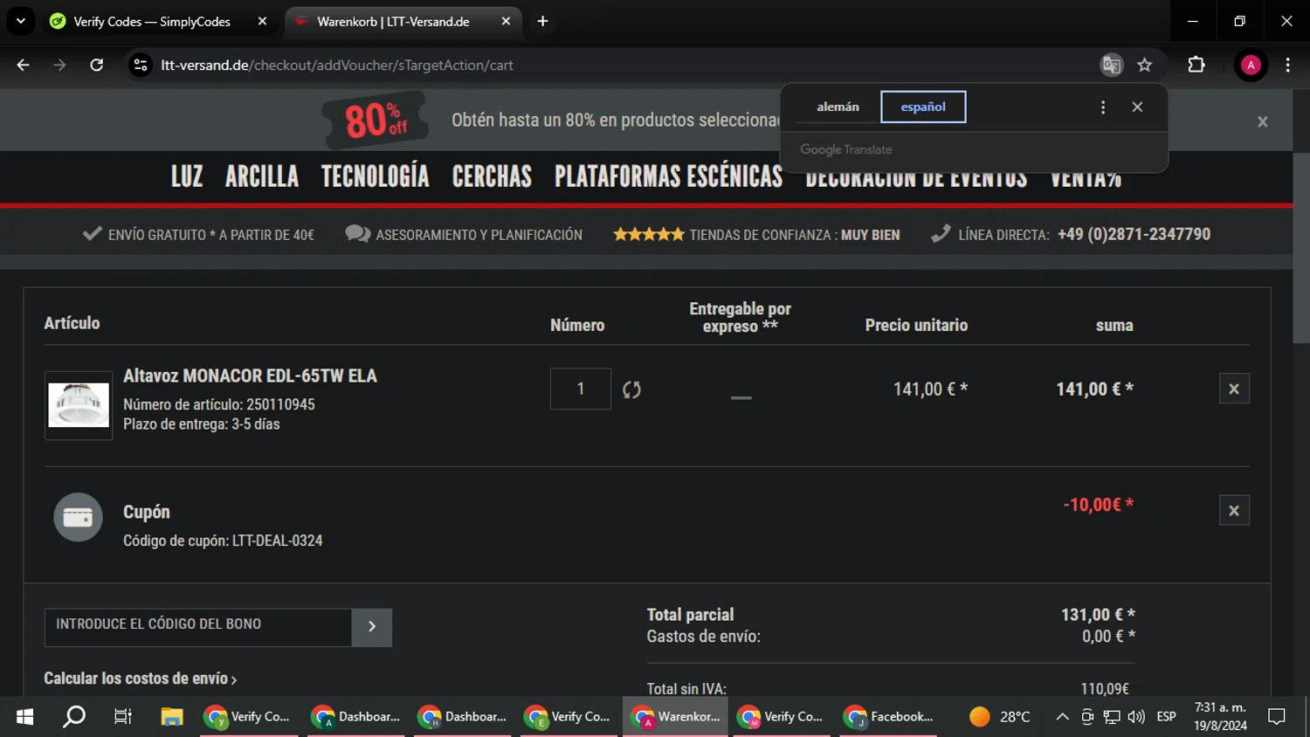Open volume control in system tray

(1136, 717)
